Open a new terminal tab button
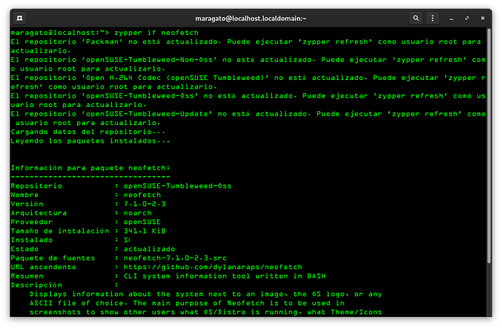Screen dimensions: 502x328 coord(20,18)
